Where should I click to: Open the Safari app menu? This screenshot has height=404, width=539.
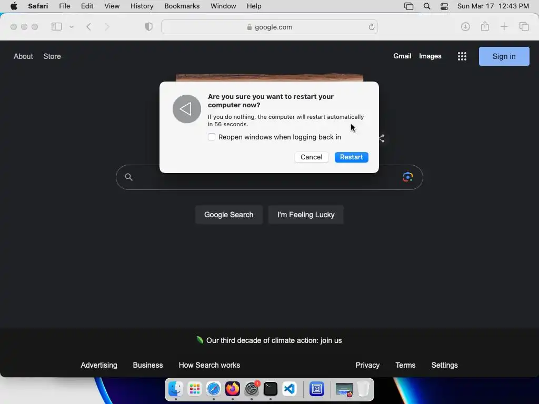[x=38, y=6]
